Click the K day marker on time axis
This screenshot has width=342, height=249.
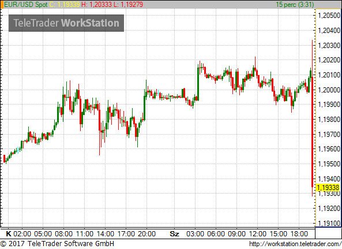(x=9, y=234)
